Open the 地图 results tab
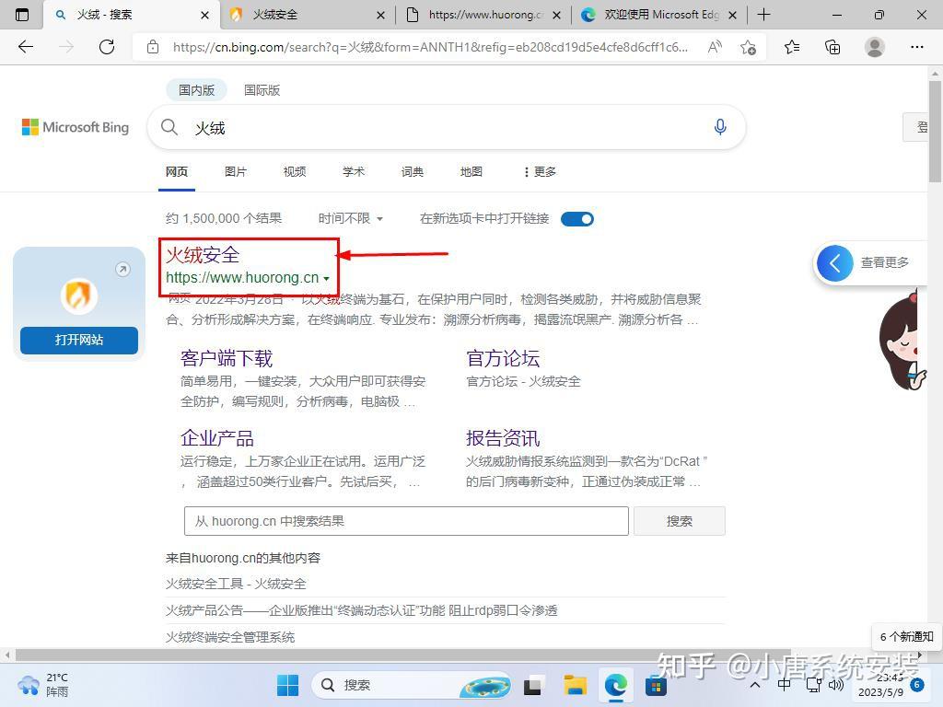Screen dimensions: 943x707 point(471,172)
